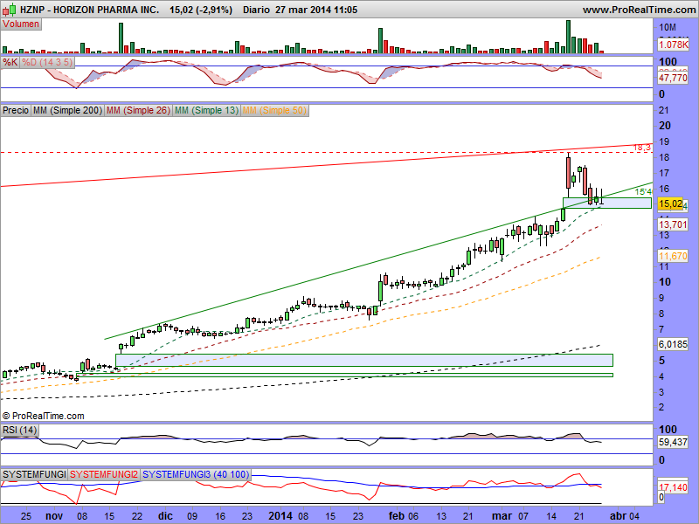The image size is (699, 524).
Task: Click the red 18,3 resistance level label
Action: click(x=642, y=147)
